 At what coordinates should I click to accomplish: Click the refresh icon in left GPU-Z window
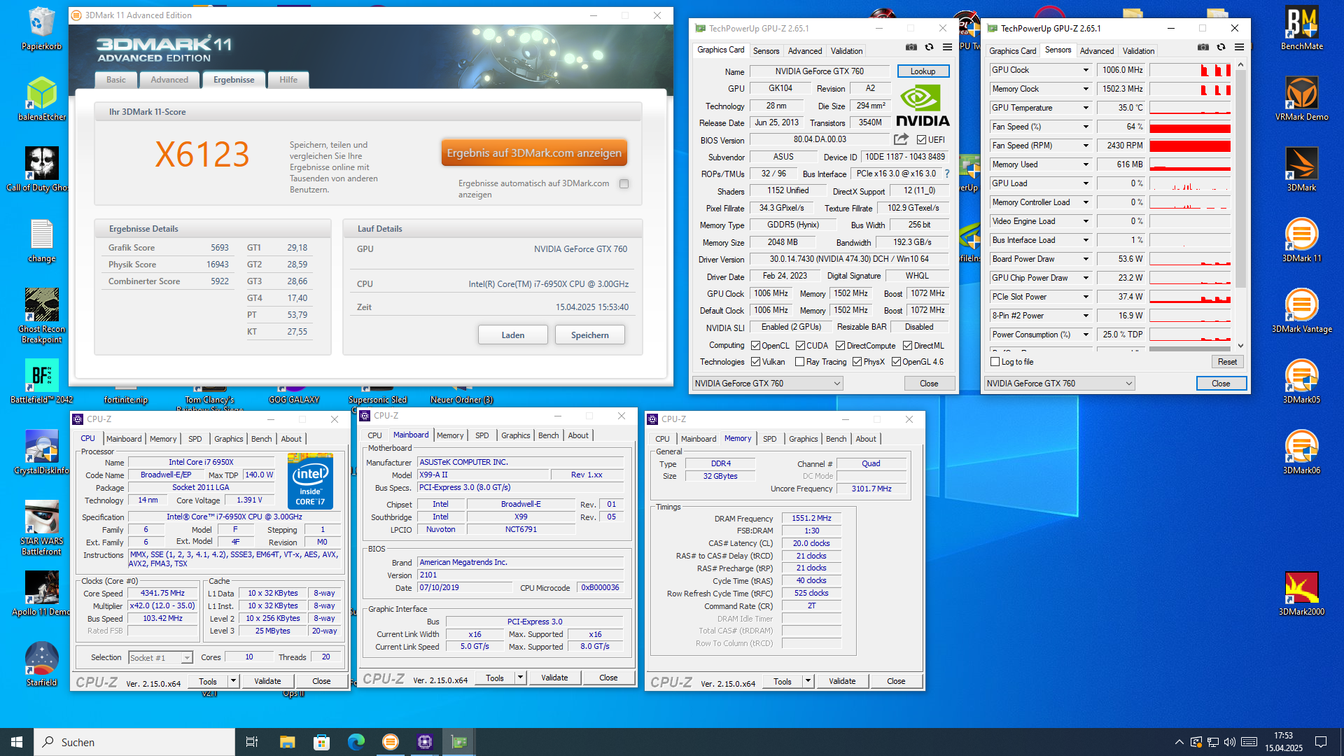coord(929,48)
